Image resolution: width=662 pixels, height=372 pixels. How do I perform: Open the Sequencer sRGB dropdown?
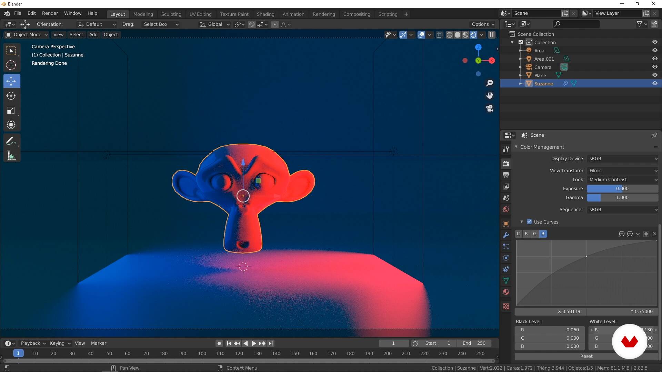coord(622,209)
